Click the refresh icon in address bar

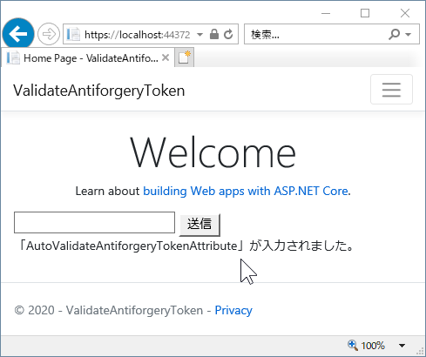(228, 34)
